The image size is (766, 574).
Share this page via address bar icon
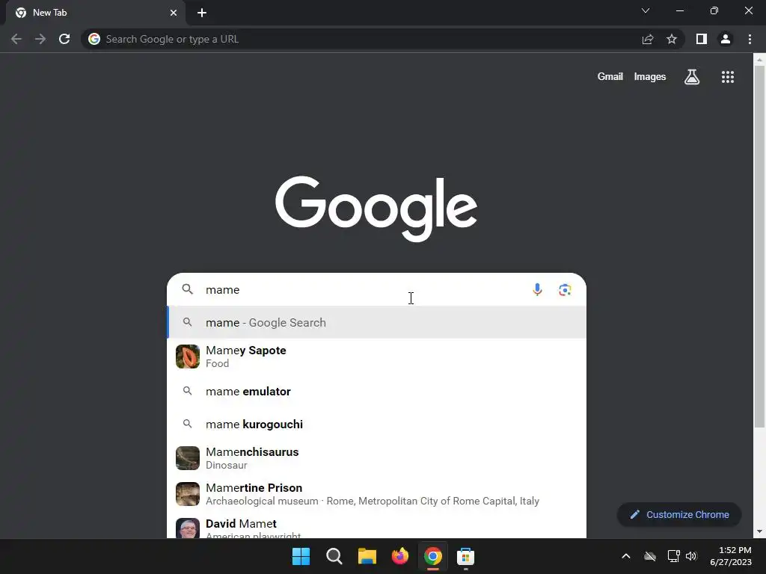[x=648, y=39]
